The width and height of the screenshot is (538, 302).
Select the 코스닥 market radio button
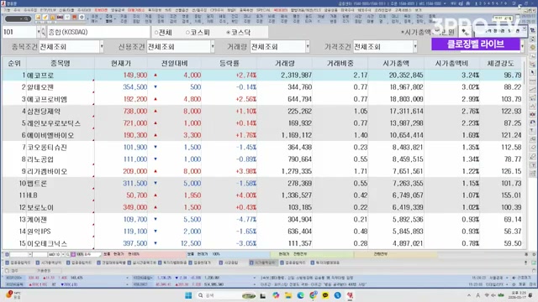pos(228,33)
